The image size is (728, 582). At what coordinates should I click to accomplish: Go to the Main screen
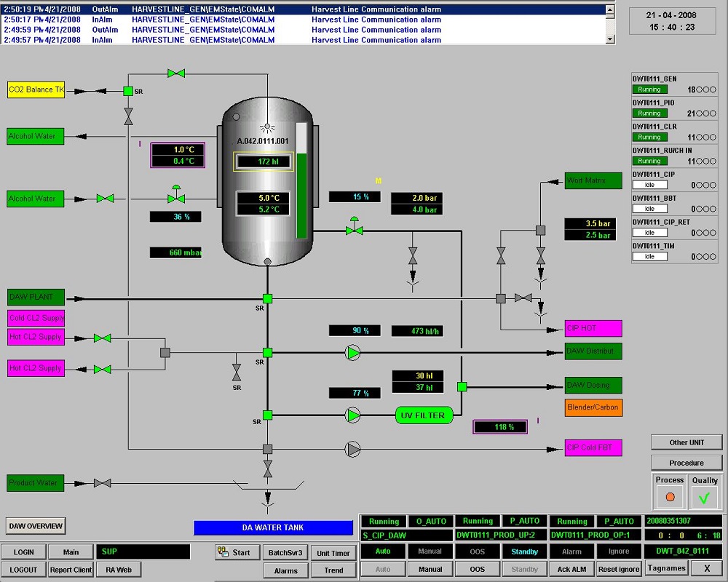point(71,552)
